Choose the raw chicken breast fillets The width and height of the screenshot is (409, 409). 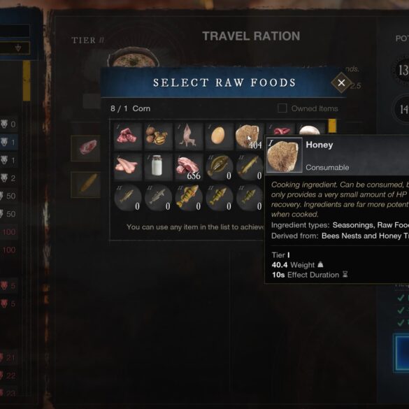point(127,167)
